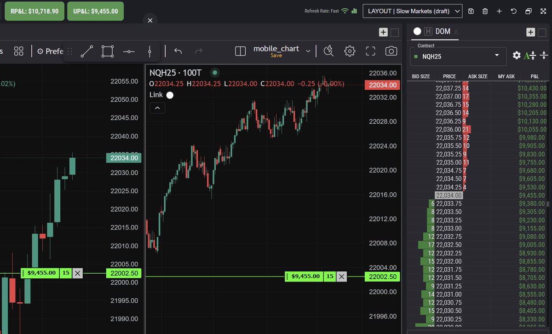
Task: Open the quick search lightning icon
Action: (328, 51)
